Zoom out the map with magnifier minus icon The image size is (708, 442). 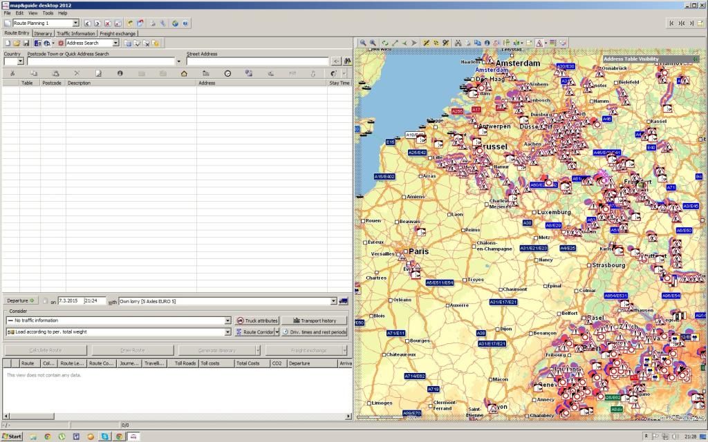(362, 44)
